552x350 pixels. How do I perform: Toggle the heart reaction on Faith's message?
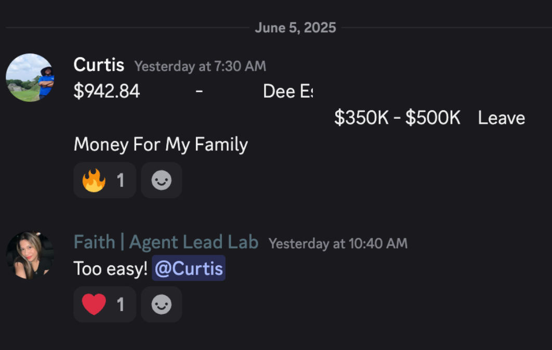(x=104, y=304)
